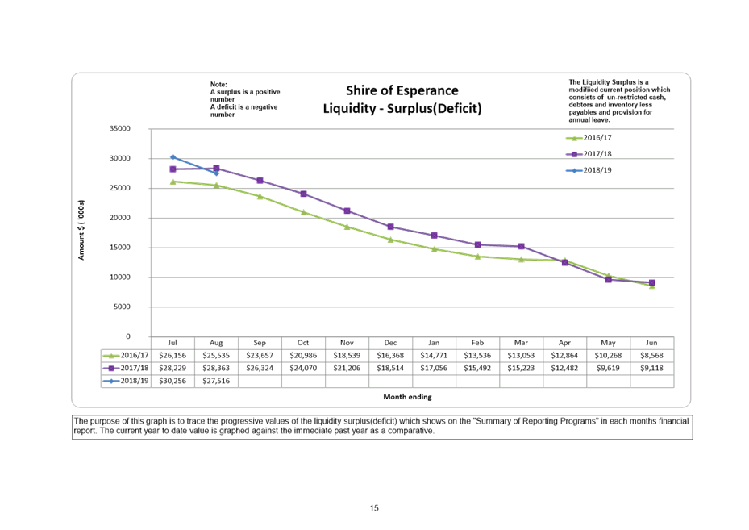
Task: Pick the $17,056 value in the table
Action: 434,369
